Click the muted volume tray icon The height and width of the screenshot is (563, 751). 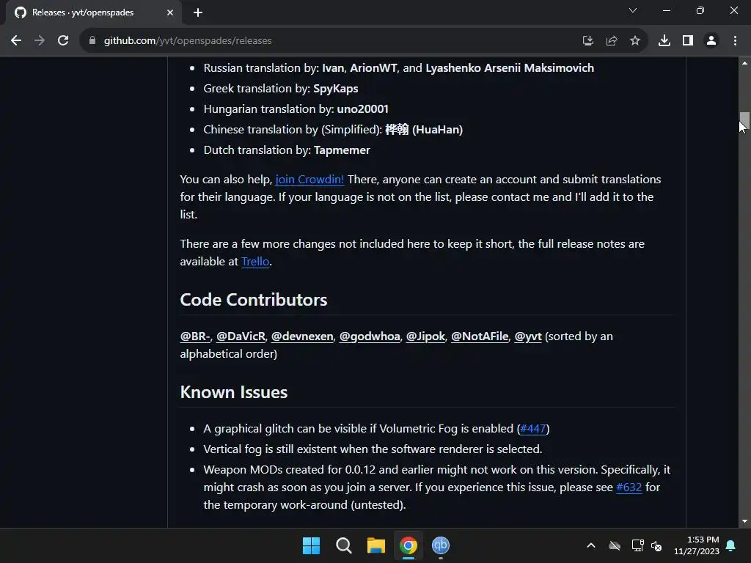[x=656, y=545]
